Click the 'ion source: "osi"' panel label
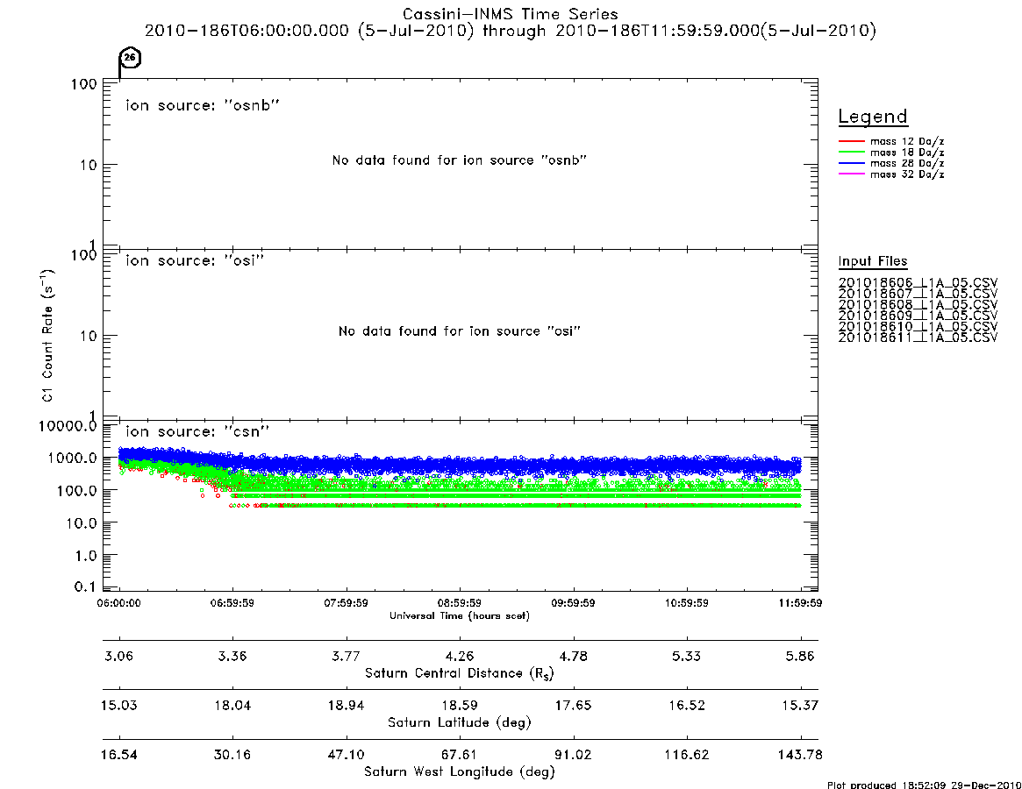 [x=195, y=260]
